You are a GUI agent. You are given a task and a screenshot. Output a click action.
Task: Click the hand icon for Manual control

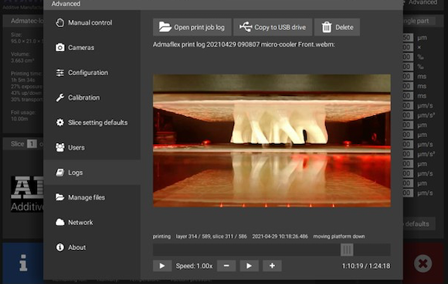[59, 22]
